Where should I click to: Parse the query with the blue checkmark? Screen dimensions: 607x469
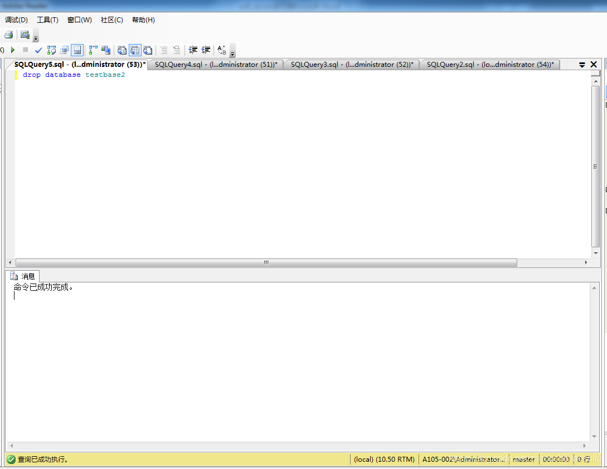[38, 50]
